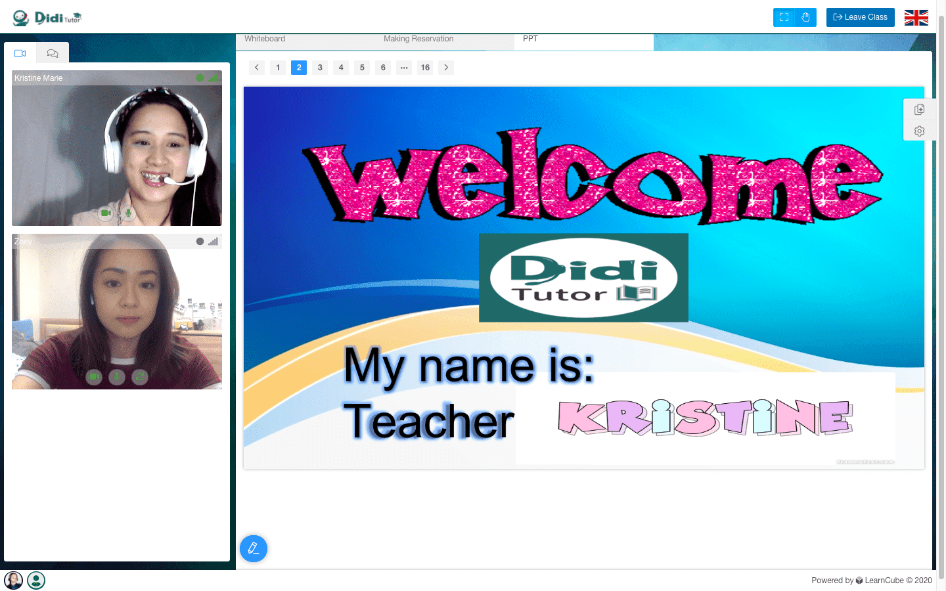Toggle Kristine Marie's camera button
This screenshot has width=946, height=591.
coord(105,213)
